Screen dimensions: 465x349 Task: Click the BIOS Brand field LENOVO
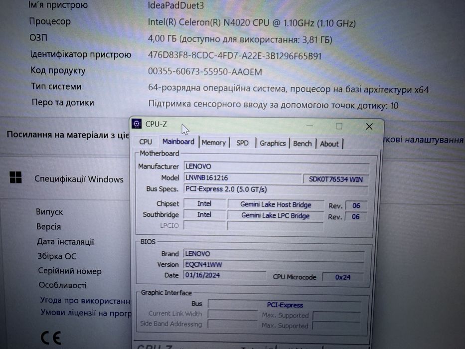(274, 254)
